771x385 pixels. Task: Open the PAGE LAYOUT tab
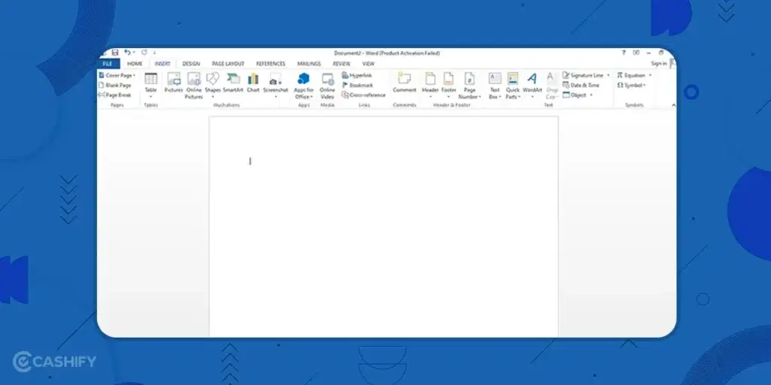click(228, 64)
